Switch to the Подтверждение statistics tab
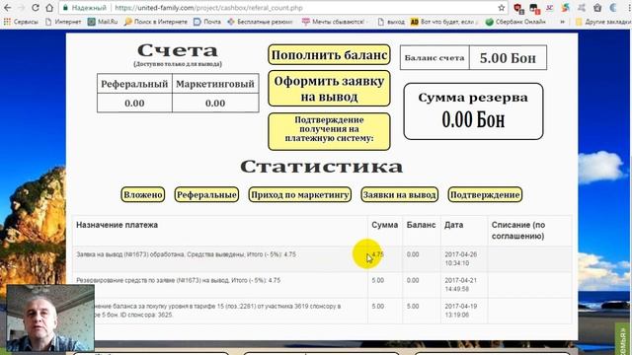Image resolution: width=632 pixels, height=355 pixels. [485, 194]
